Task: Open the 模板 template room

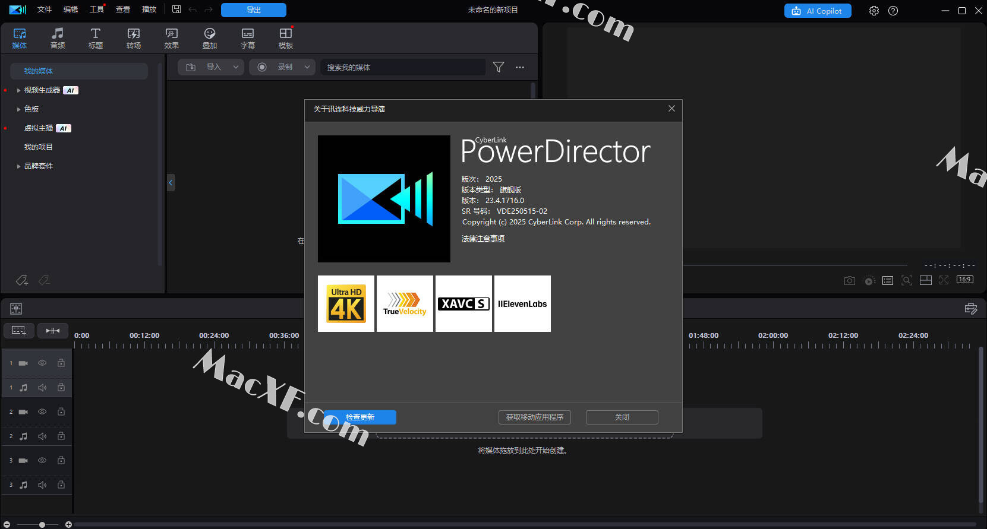Action: pyautogui.click(x=286, y=38)
